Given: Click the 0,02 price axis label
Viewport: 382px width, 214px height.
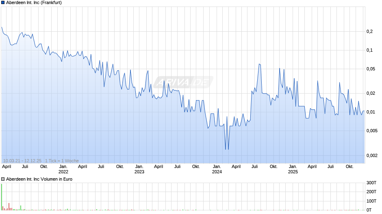Looking at the screenshot, I should pos(371,94).
